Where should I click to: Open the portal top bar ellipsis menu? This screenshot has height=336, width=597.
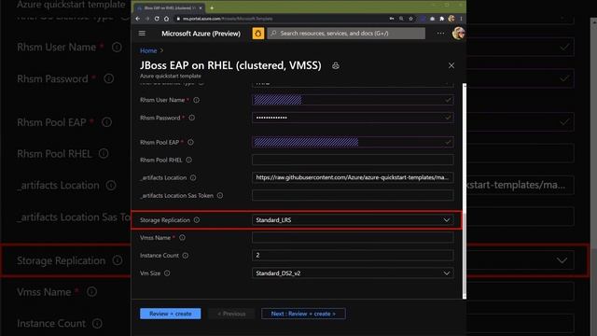click(440, 34)
